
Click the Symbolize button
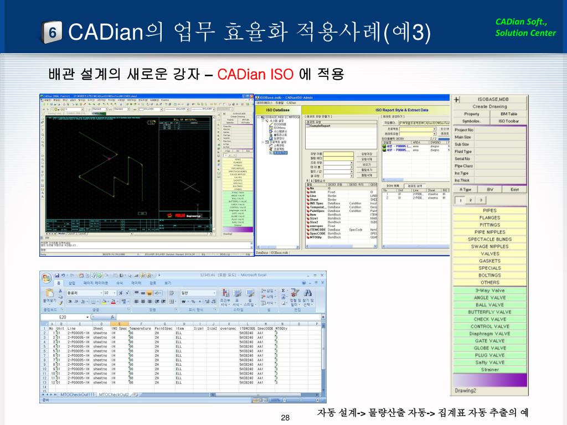pyautogui.click(x=472, y=121)
